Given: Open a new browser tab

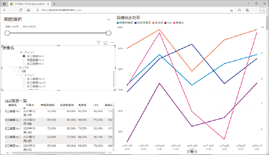Looking at the screenshot, I should (54, 4).
